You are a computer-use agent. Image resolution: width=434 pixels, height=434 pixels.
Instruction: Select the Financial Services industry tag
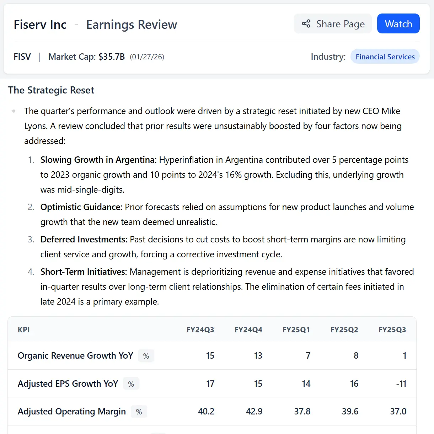(385, 57)
